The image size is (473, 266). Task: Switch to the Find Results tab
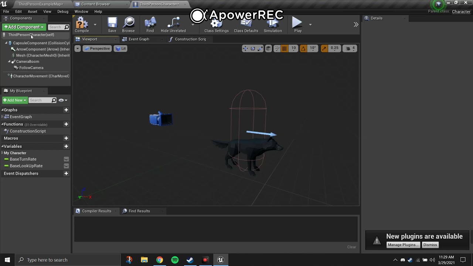(139, 211)
